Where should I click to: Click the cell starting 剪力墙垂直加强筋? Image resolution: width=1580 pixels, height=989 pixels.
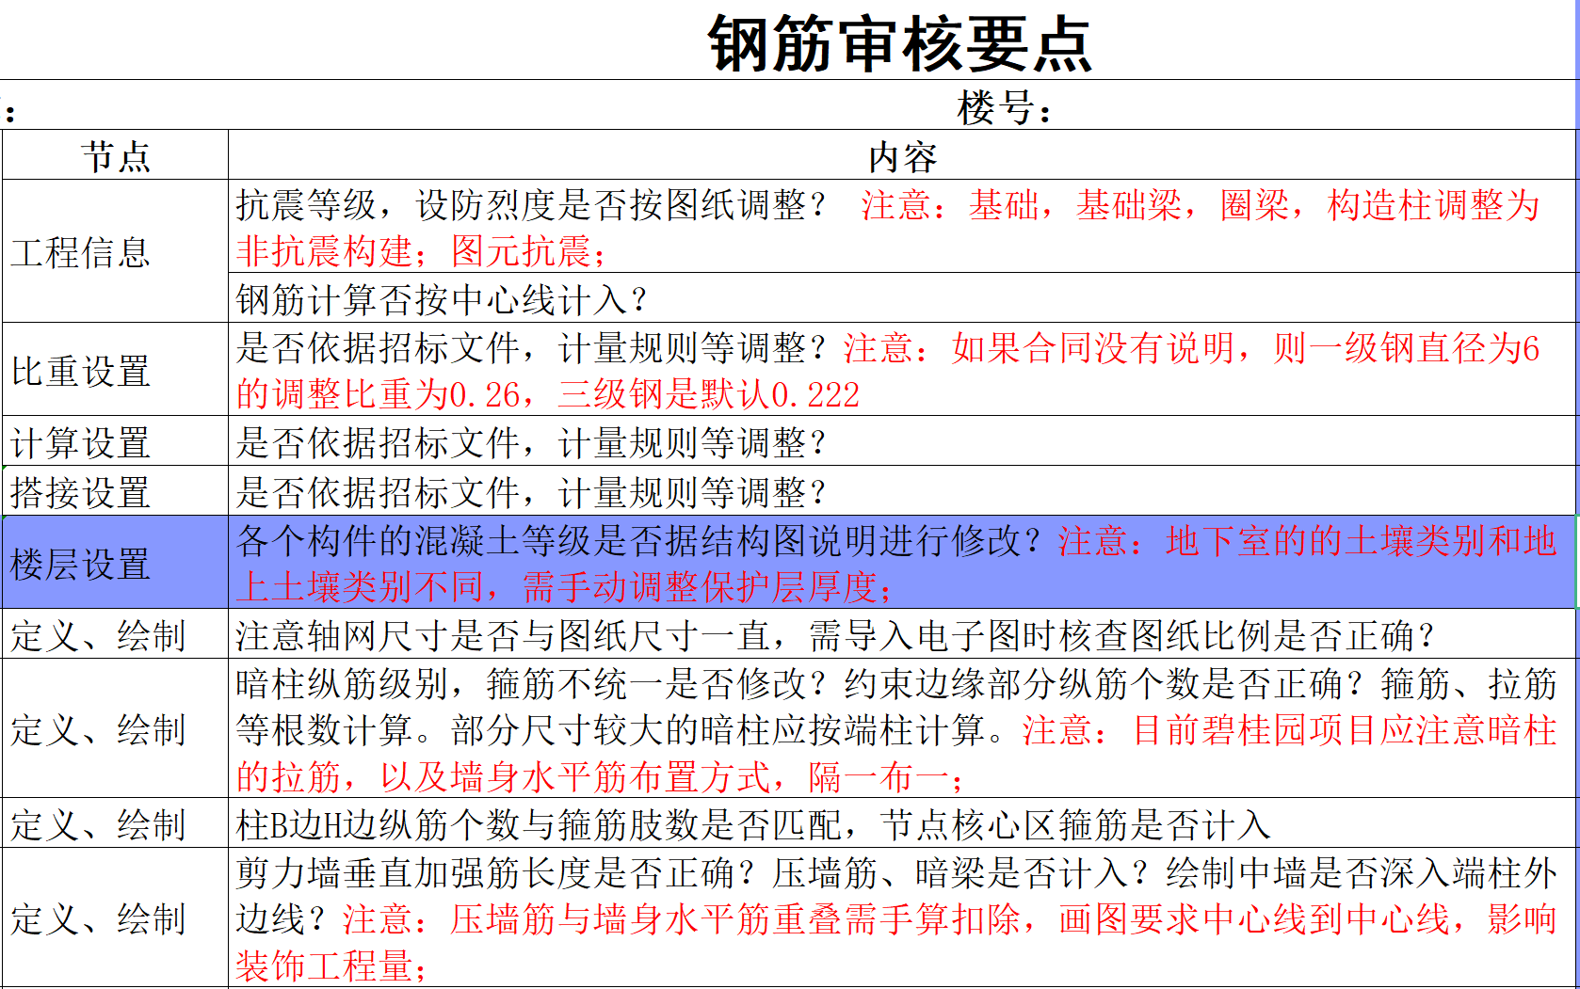pyautogui.click(x=902, y=918)
